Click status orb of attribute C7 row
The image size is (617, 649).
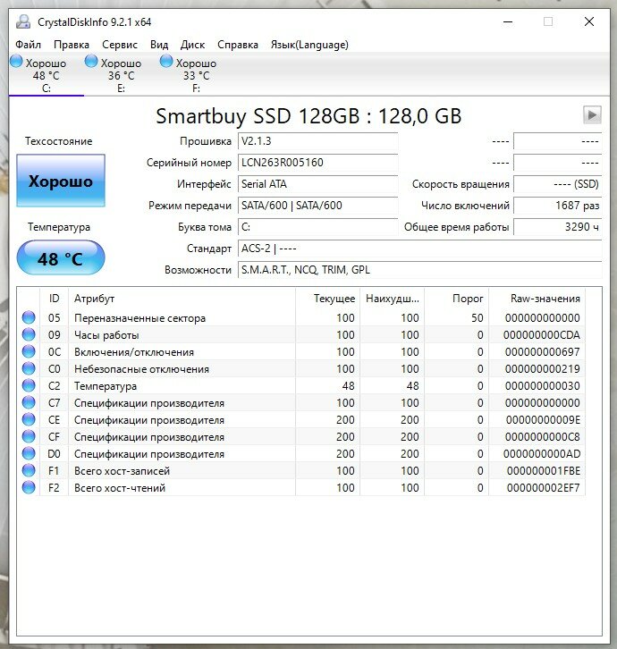29,403
